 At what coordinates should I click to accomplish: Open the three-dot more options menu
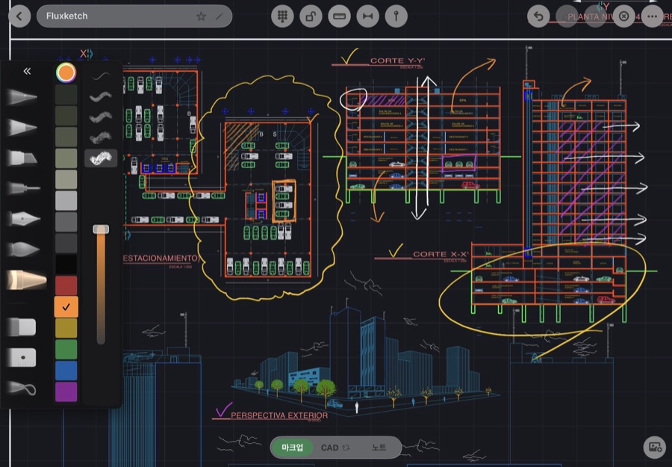tap(653, 16)
